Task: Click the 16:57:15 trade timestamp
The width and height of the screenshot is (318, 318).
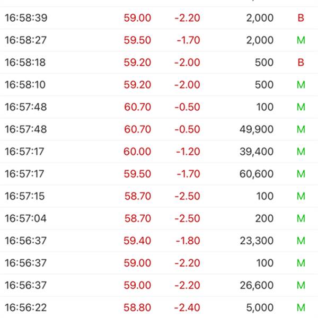Action: tap(25, 196)
